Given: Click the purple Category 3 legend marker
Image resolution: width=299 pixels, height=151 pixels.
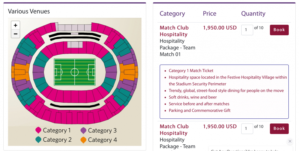Looking at the screenshot, I should [83, 130].
